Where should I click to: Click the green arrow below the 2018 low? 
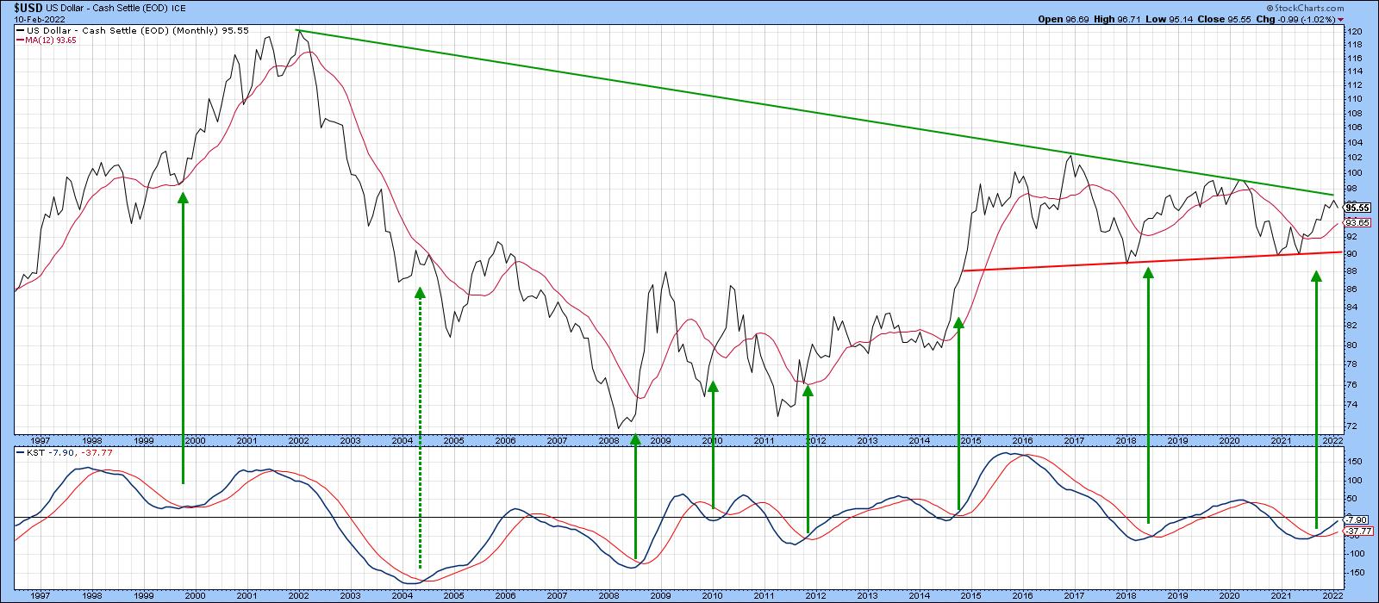point(1148,396)
